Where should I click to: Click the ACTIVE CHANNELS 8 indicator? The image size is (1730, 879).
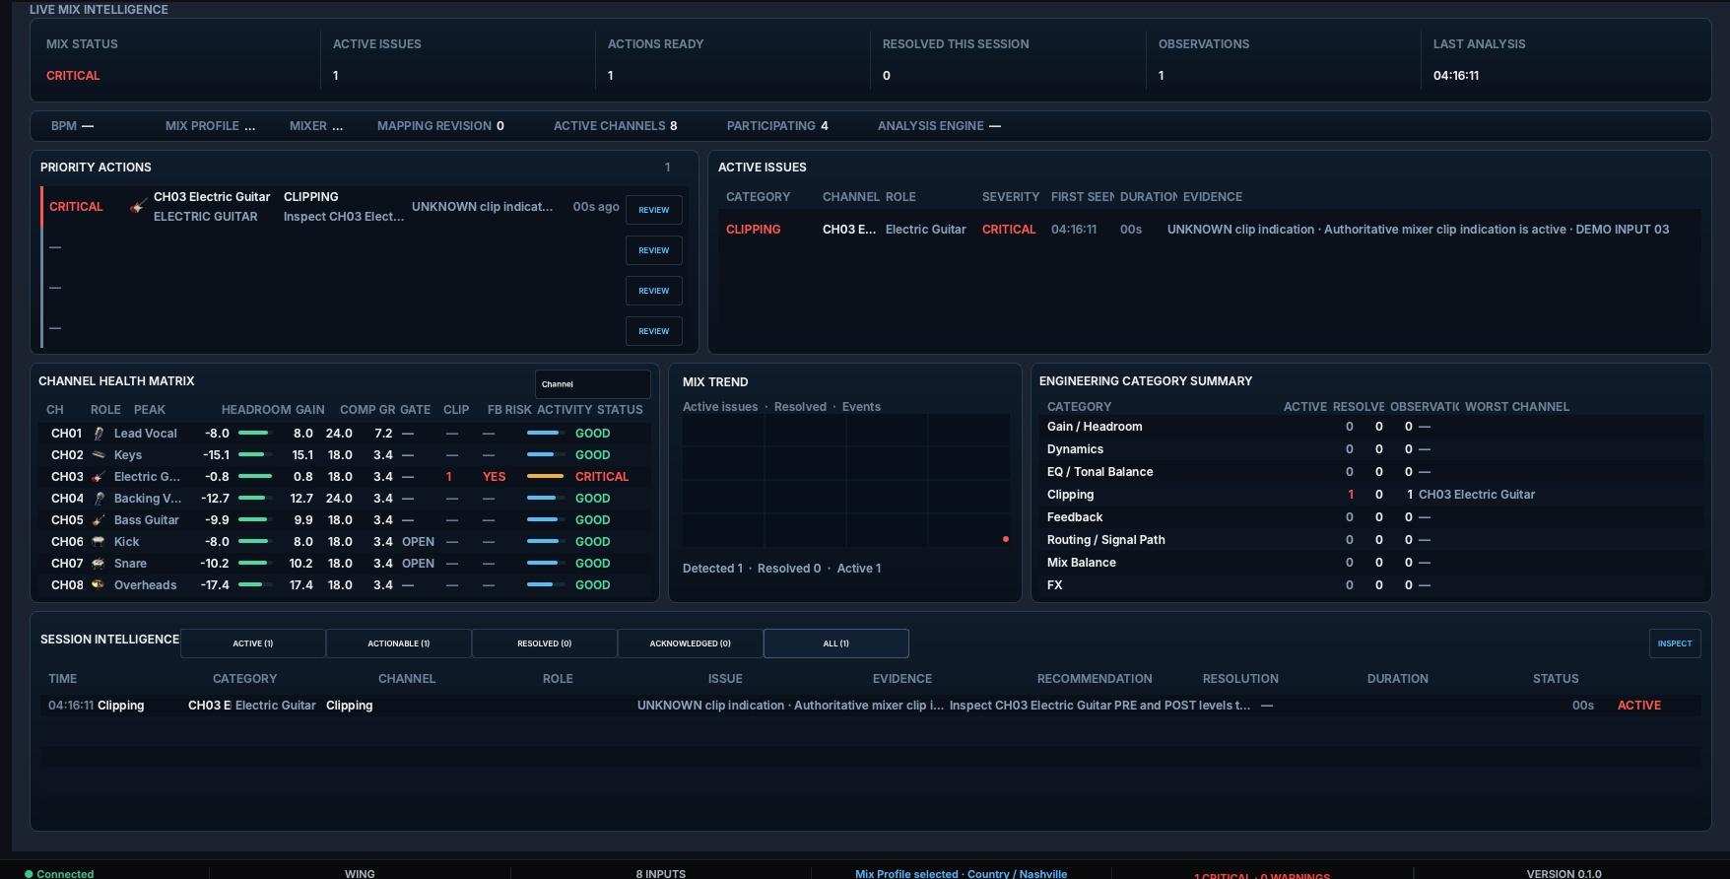[616, 126]
